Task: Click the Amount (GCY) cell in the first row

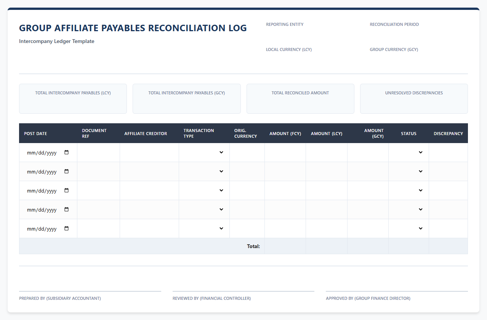Action: [x=368, y=152]
